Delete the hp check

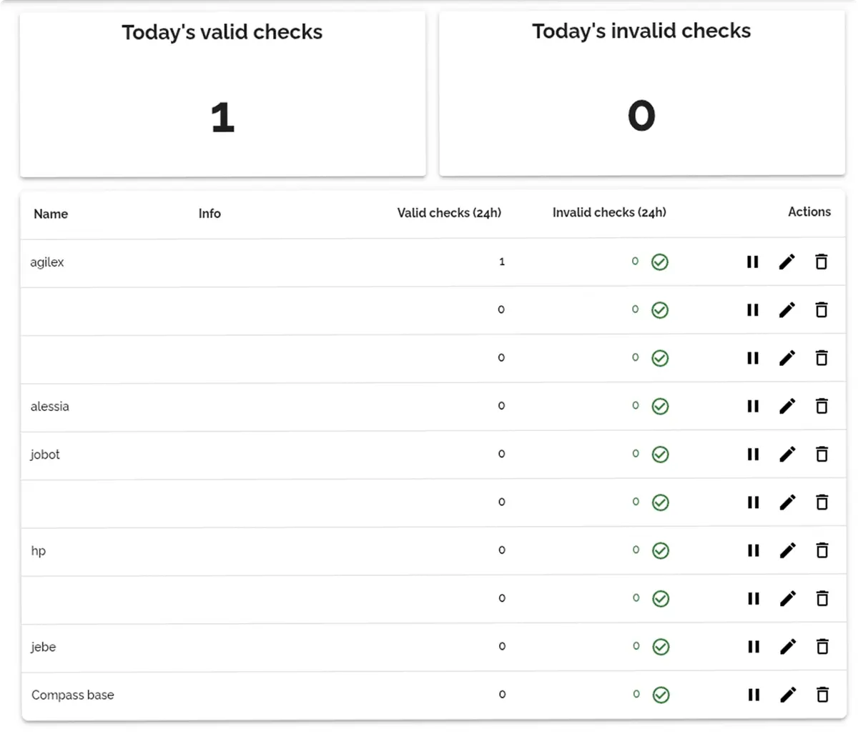[x=822, y=550]
